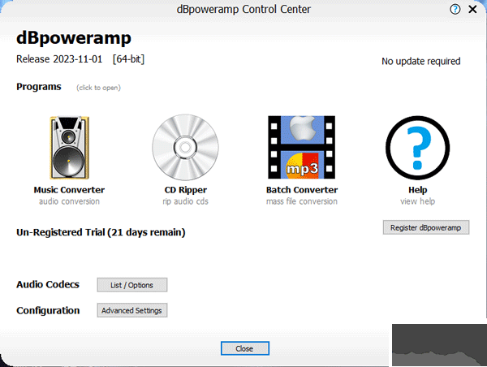This screenshot has width=487, height=367.
Task: Click the 'dBpoweramp Control Center' window title
Action: point(243,9)
